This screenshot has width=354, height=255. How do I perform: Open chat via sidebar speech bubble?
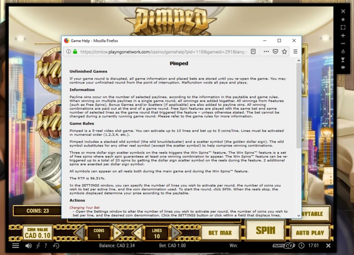[343, 68]
